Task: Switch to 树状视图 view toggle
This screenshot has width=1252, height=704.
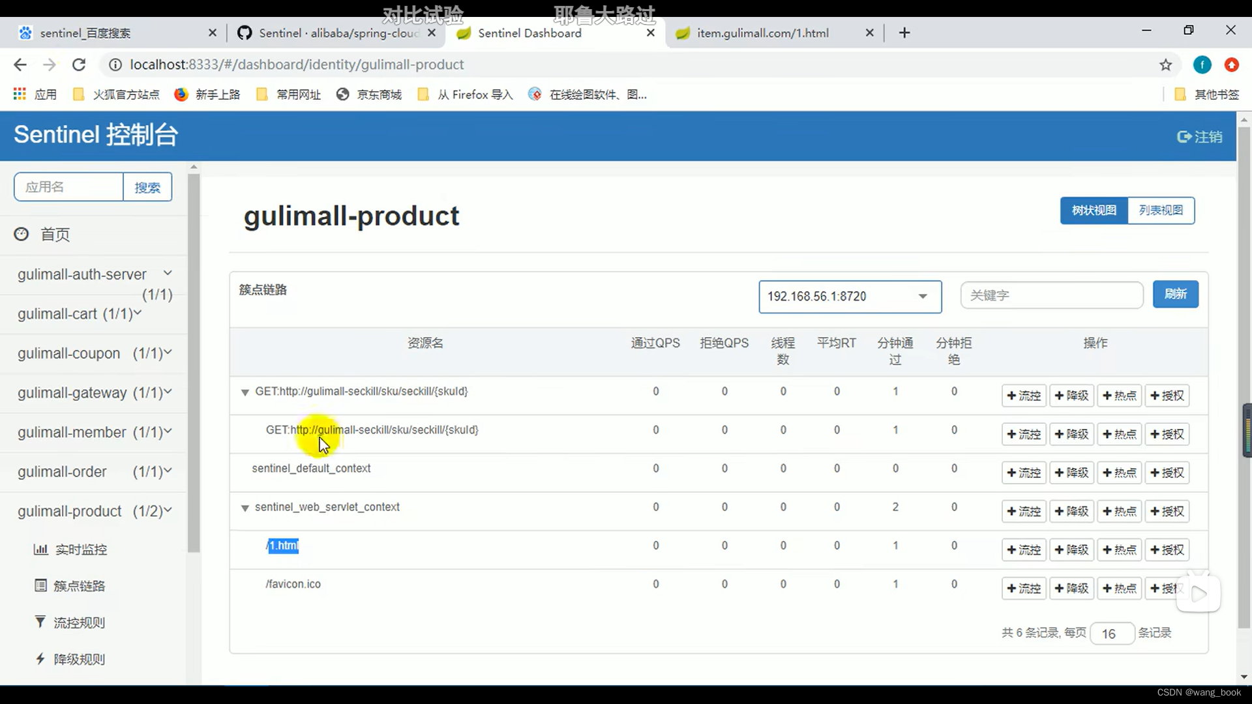Action: (x=1094, y=211)
